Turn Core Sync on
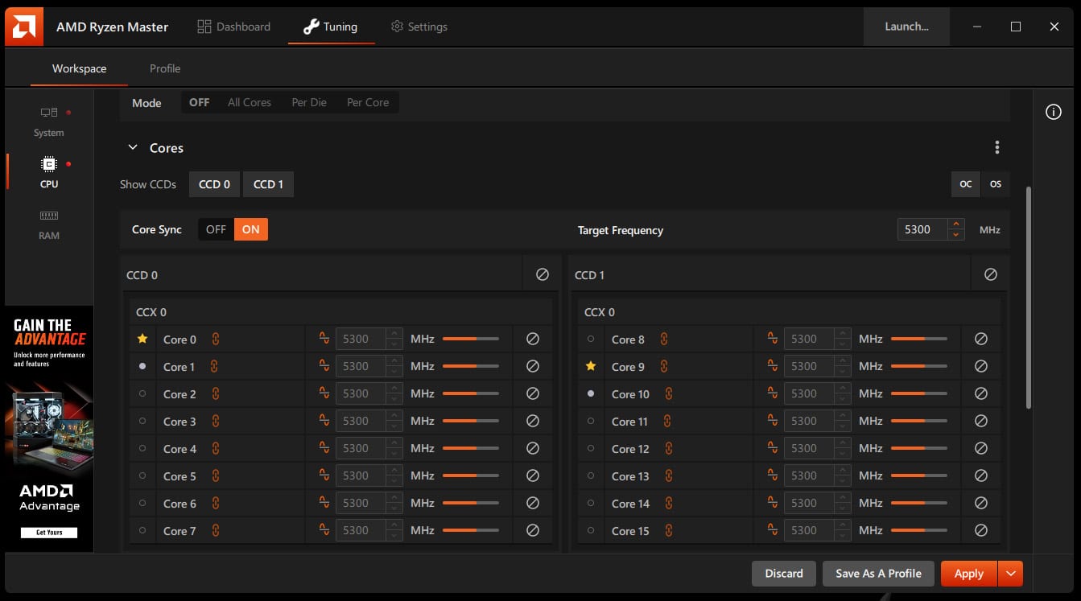Screen dimensions: 1081x601 click(251, 229)
